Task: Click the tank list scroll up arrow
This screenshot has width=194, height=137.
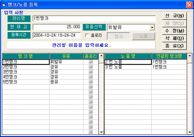Action: click(101, 56)
